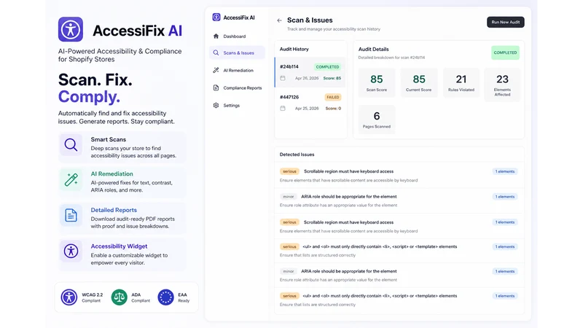583x328 pixels.
Task: Click the EAA Ready stars icon
Action: tap(166, 297)
